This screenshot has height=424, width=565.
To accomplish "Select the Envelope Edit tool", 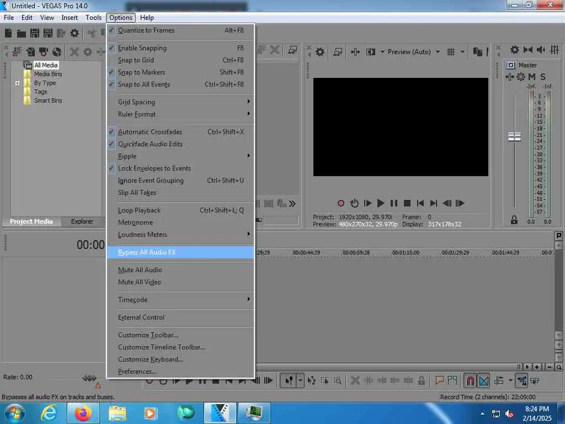I will point(311,380).
